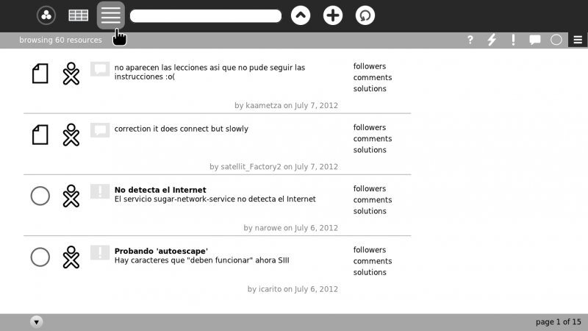Open followers of the kaametza post
588x331 pixels.
(x=369, y=66)
